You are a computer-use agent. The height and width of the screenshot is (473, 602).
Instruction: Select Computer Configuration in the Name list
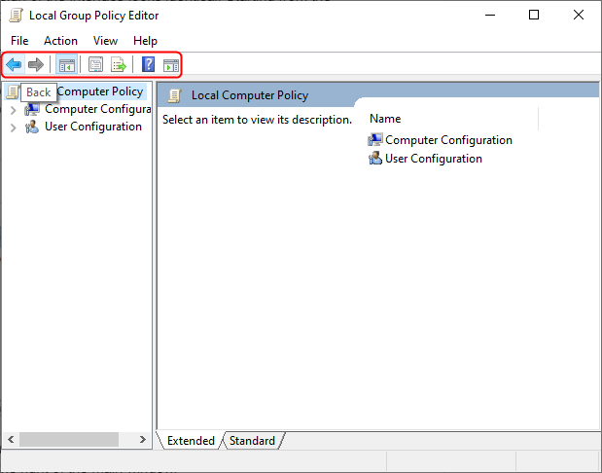(x=448, y=140)
